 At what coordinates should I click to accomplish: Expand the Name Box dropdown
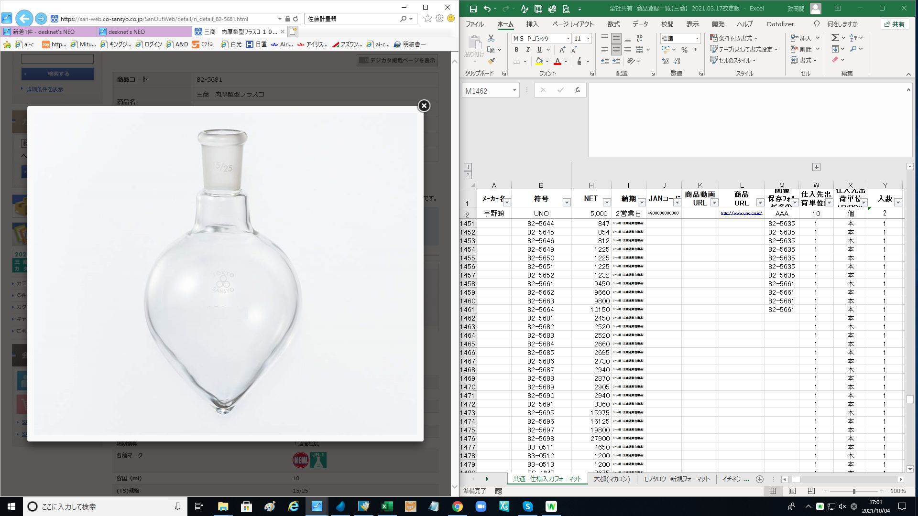click(514, 90)
